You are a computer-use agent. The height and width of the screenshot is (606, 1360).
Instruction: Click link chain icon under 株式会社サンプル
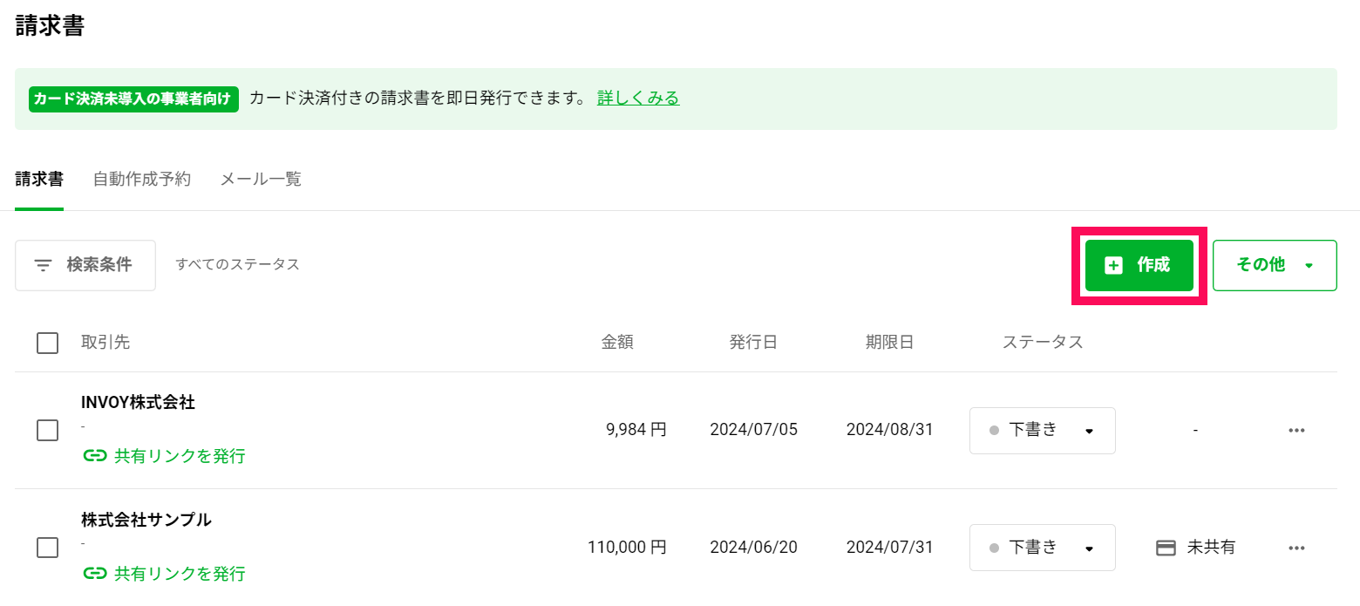point(94,574)
